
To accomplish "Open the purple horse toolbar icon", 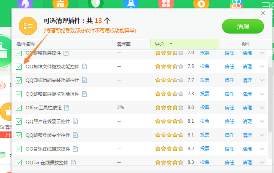I will 25,3.
